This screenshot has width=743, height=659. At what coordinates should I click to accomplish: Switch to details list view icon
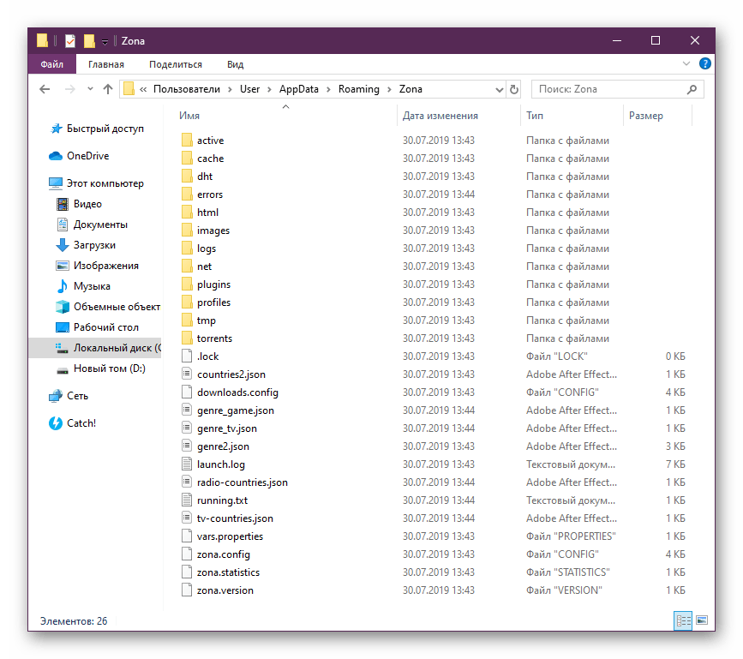[684, 620]
